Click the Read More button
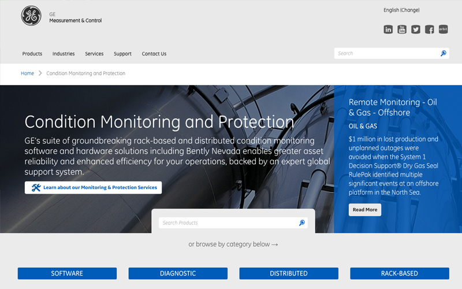Viewport: 462px width, 289px height. 365,210
